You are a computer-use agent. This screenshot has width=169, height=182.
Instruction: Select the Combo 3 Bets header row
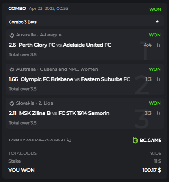85,21
